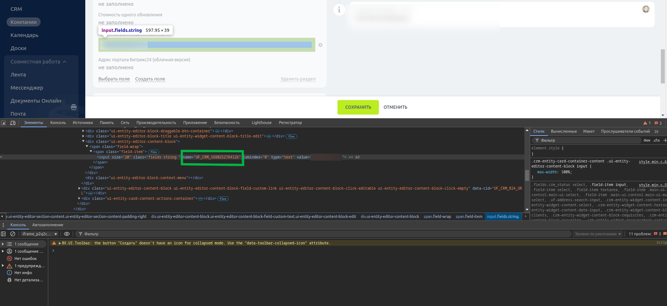Expand the ellipsis in actions-container div
This screenshot has width=667, height=306.
click(x=200, y=199)
